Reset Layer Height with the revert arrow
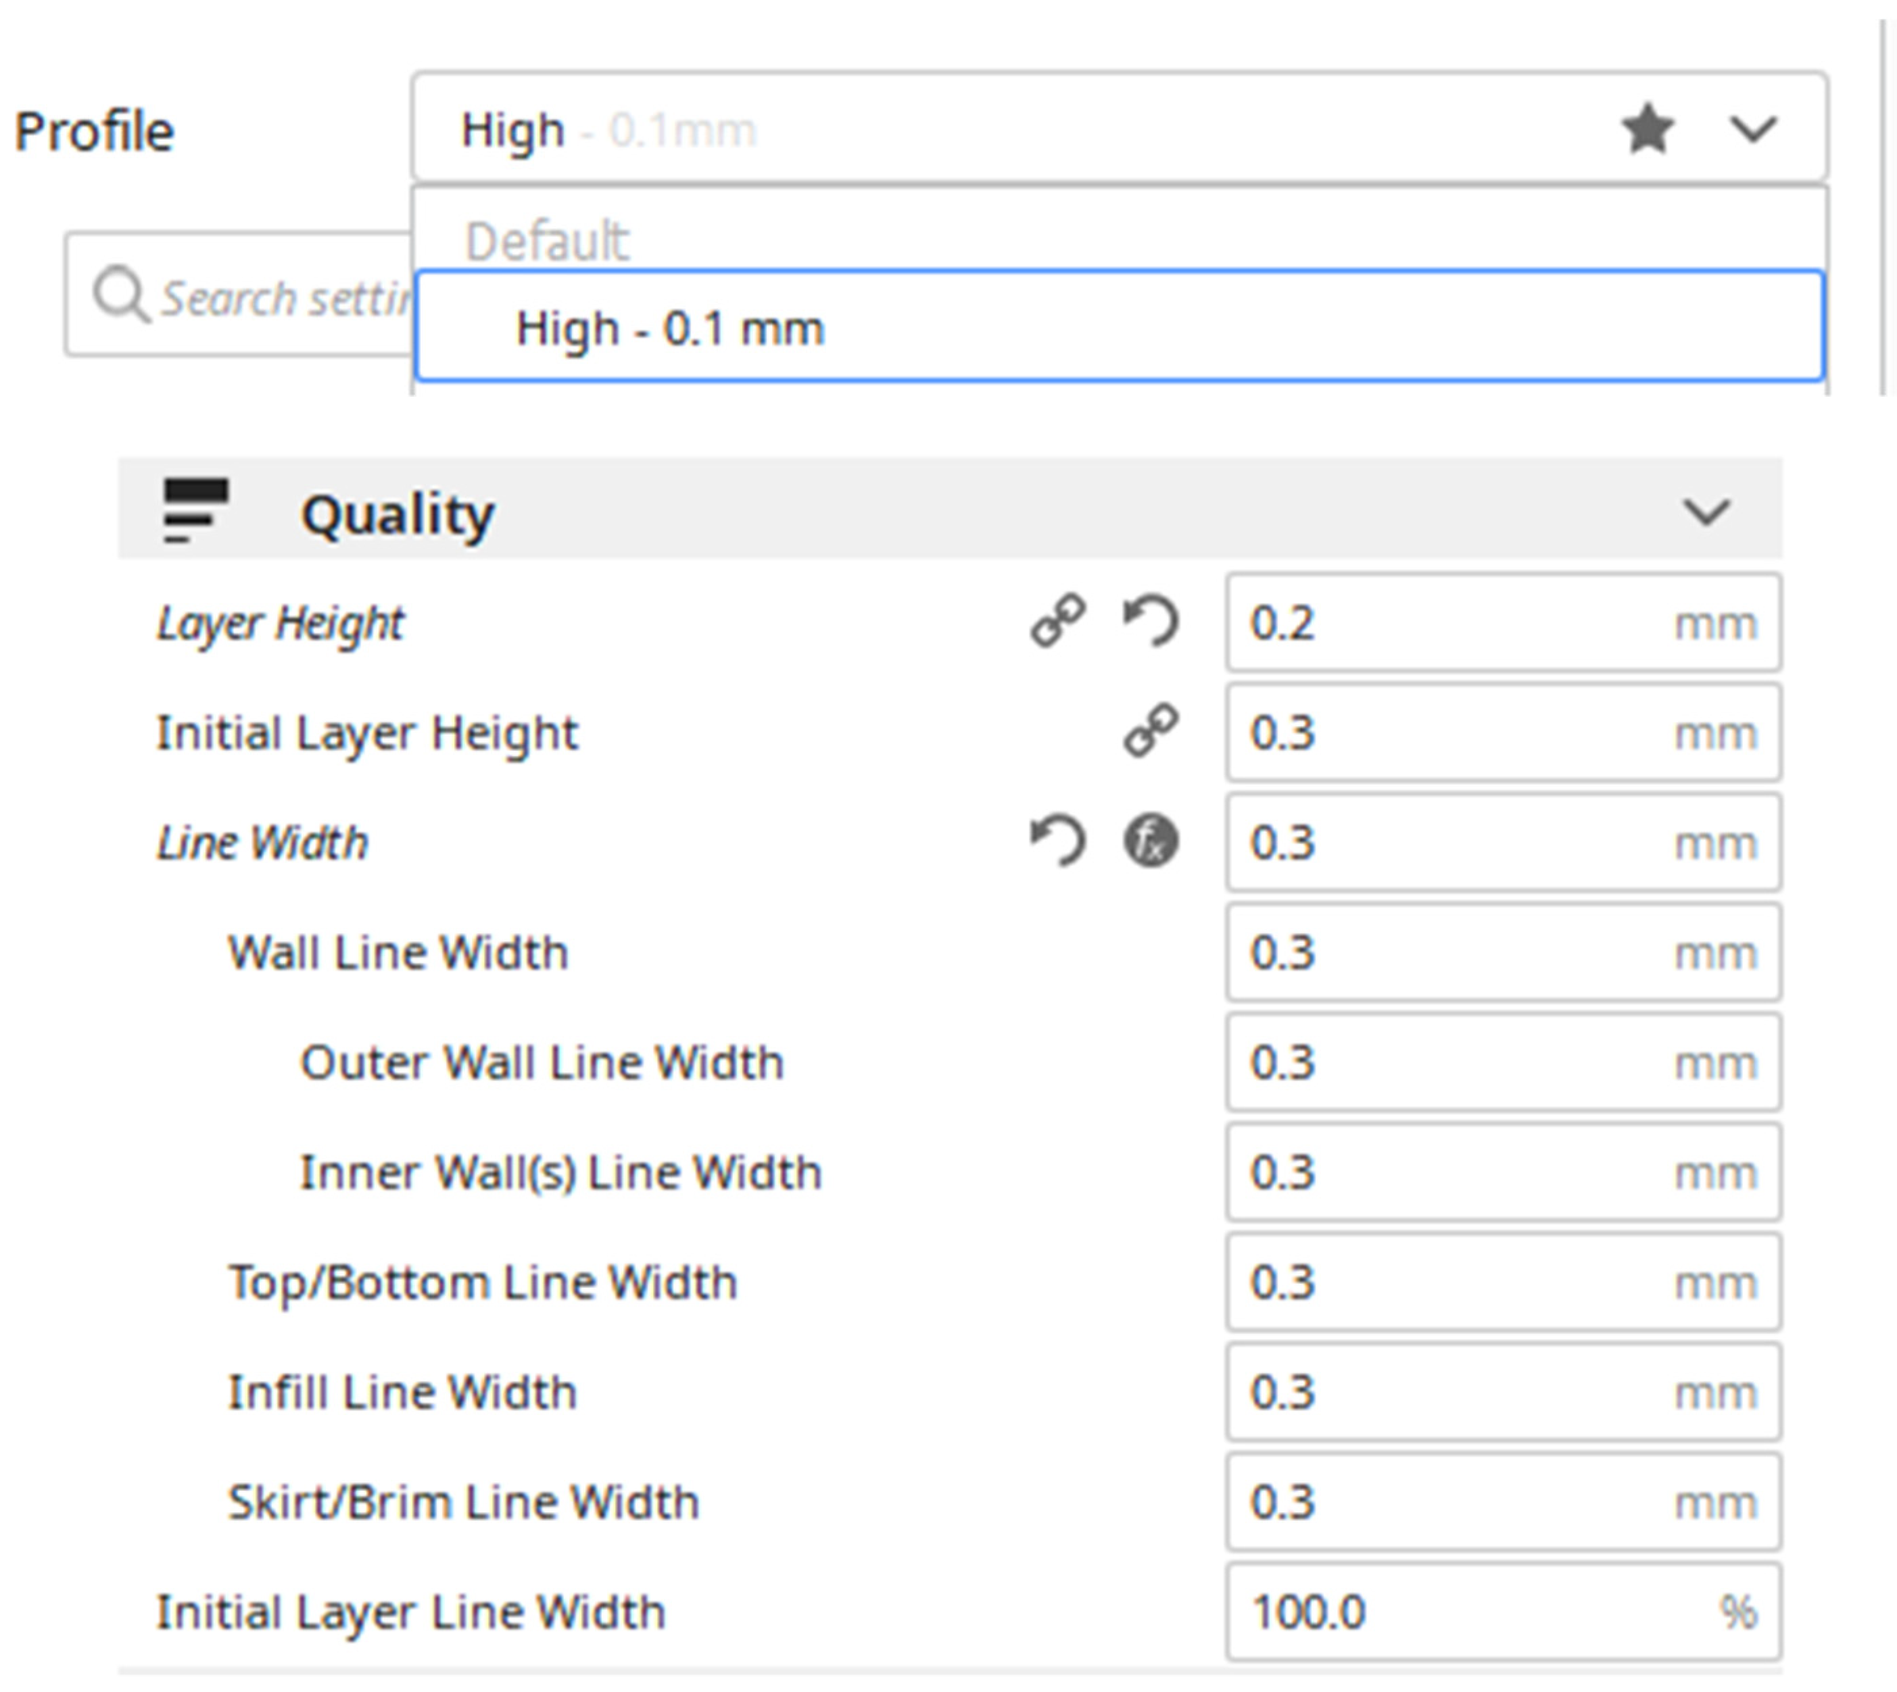This screenshot has height=1692, width=1897. tap(1151, 620)
